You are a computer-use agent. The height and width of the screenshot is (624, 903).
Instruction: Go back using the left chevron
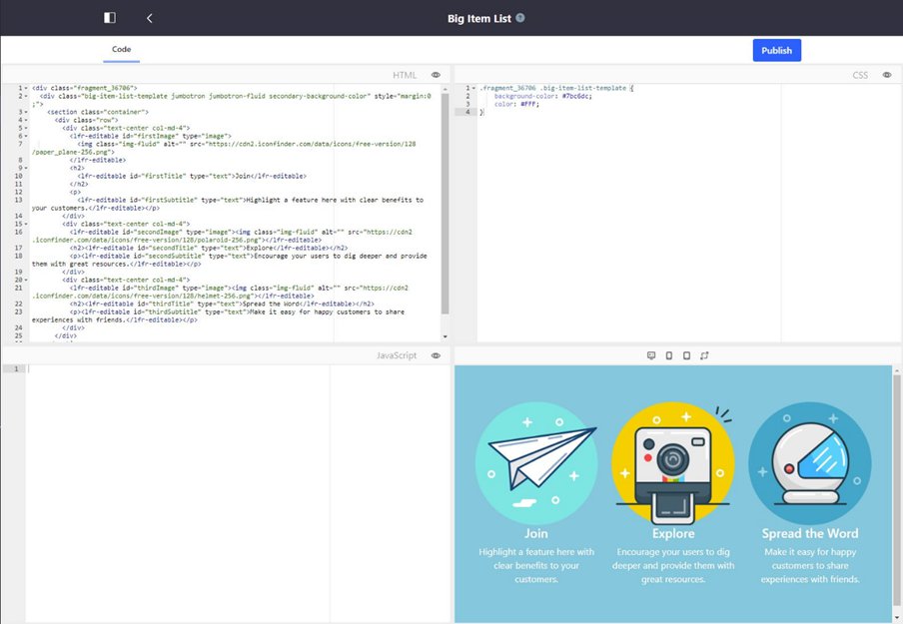[x=150, y=18]
